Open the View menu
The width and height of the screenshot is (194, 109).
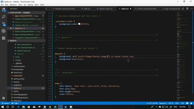[x=20, y=5]
